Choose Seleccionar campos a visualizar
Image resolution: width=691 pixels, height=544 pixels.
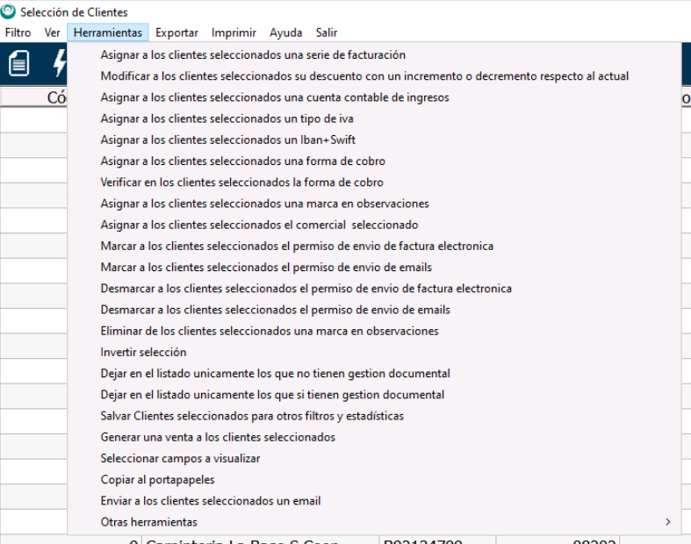pos(180,458)
